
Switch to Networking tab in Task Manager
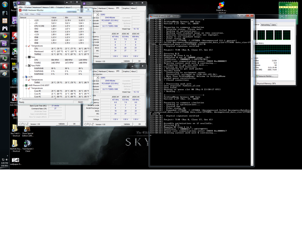point(265,25)
